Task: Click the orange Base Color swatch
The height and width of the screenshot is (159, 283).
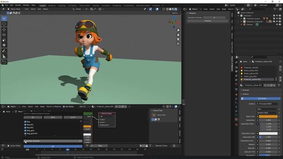Action: click(268, 117)
